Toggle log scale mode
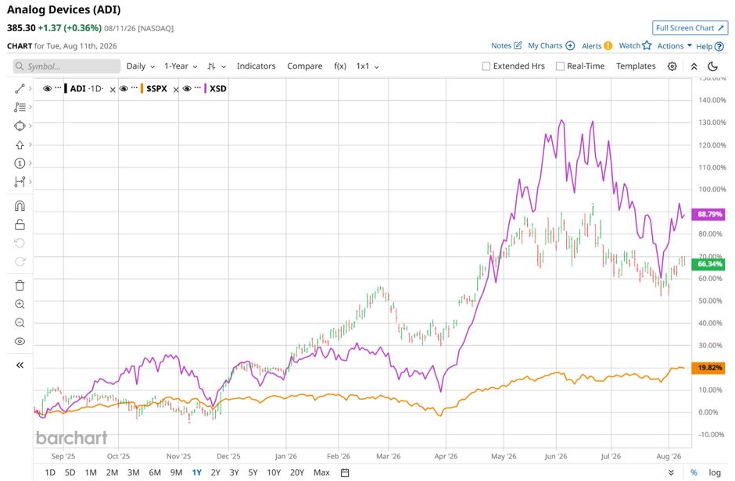This screenshot has height=481, width=735. [715, 472]
